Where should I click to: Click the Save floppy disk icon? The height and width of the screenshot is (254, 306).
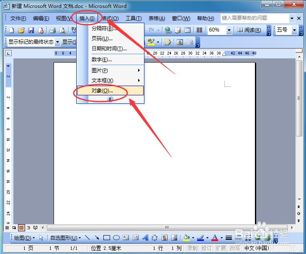pyautogui.click(x=31, y=30)
